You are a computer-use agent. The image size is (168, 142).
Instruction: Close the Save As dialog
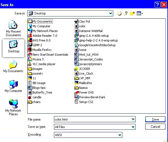[164, 5]
